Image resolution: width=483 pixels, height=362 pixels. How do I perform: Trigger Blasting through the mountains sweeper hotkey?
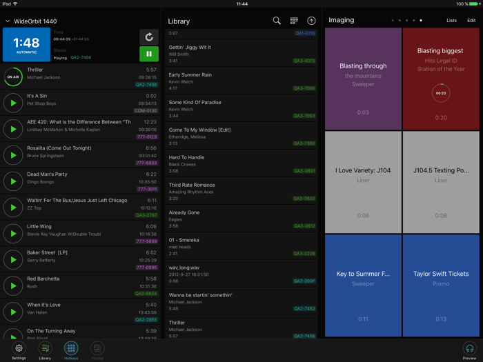tap(363, 79)
